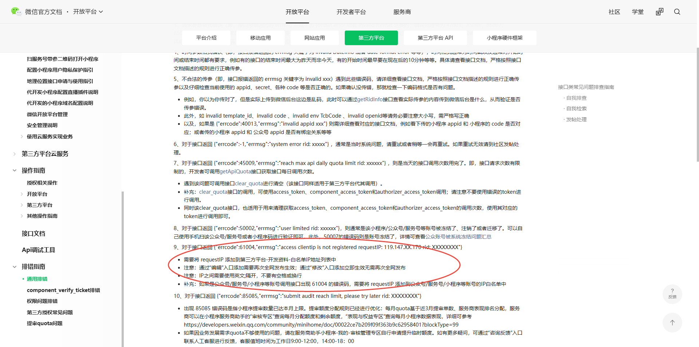699x347 pixels.
Task: Collapse the 操作指南 section
Action: tap(15, 170)
